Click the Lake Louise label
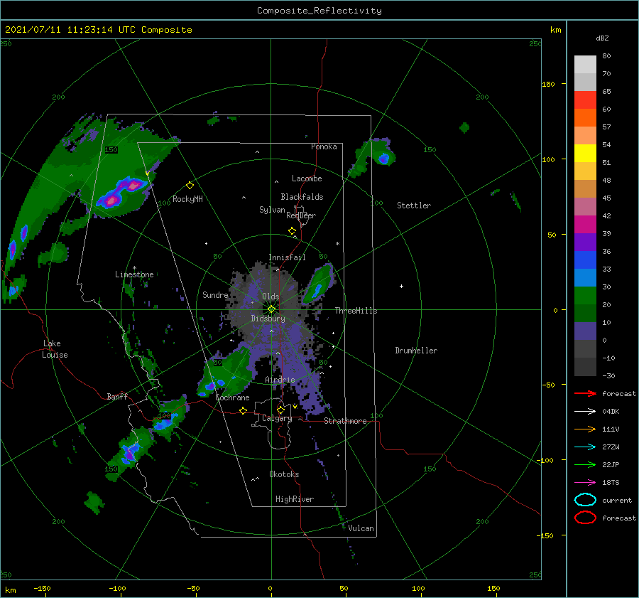This screenshot has height=598, width=639. [x=55, y=349]
